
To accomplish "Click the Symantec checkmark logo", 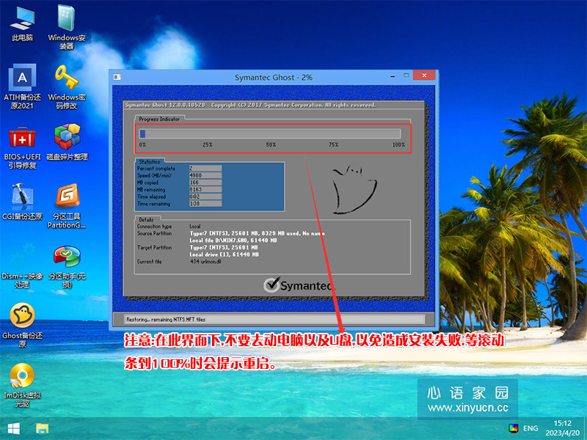I will click(x=271, y=285).
